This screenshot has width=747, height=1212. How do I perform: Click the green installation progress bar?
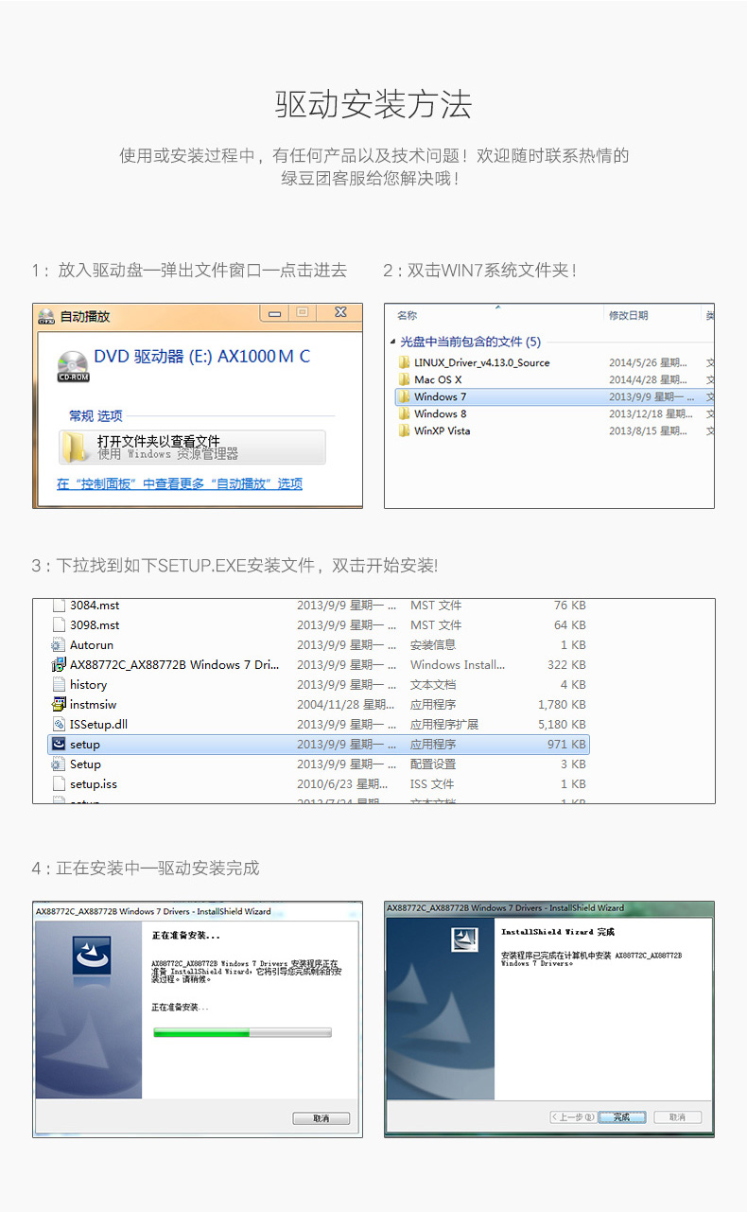click(x=243, y=1033)
